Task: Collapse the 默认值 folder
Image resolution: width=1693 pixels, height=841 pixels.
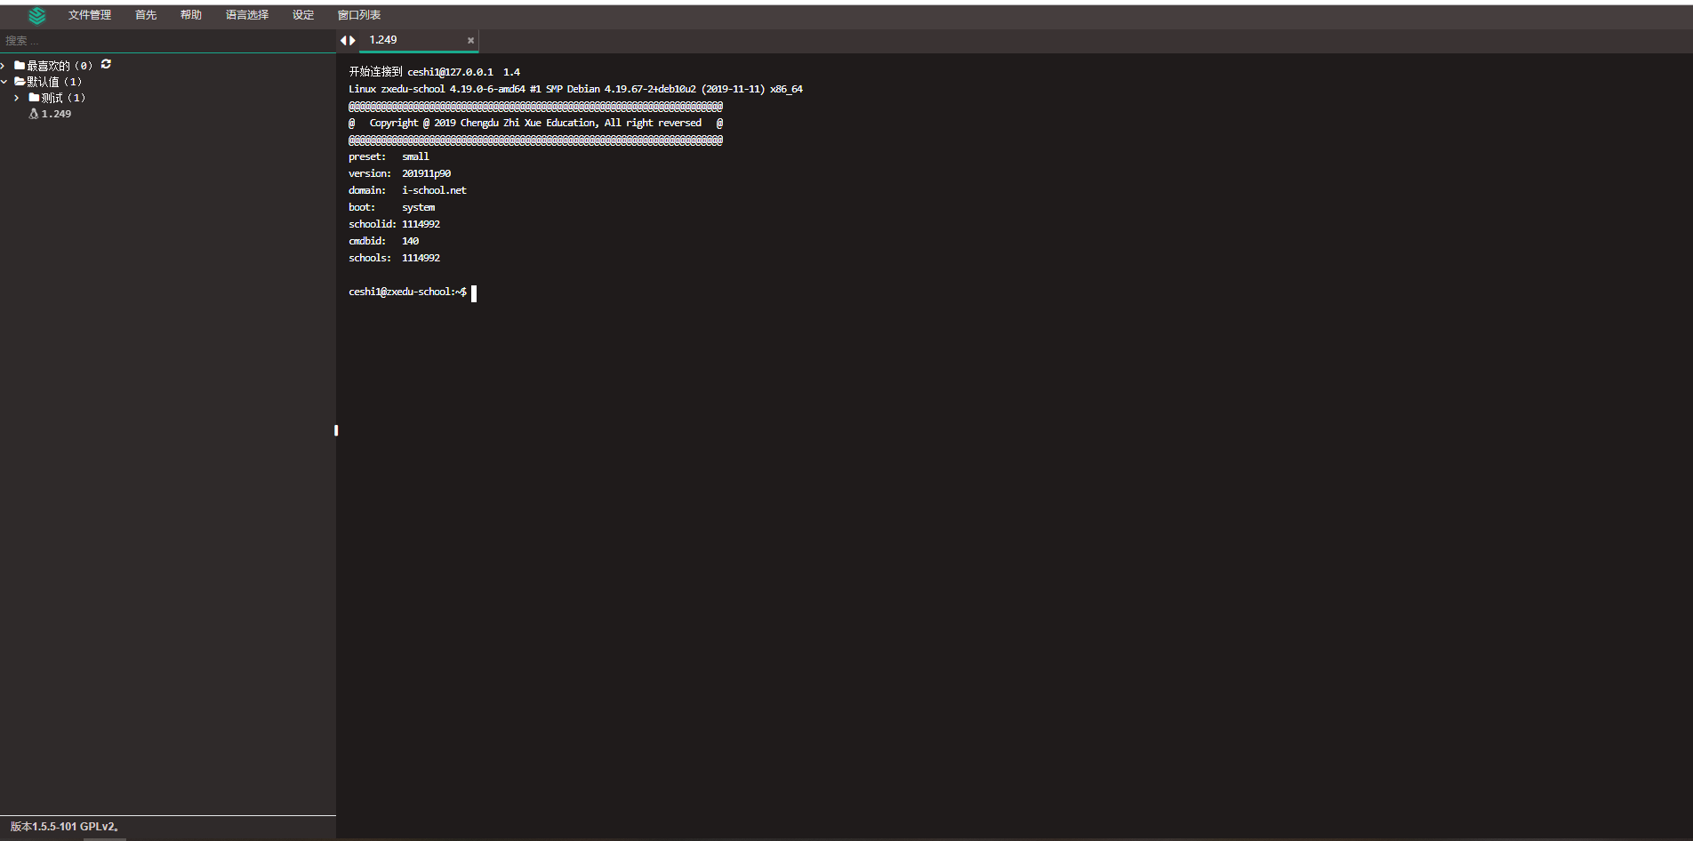Action: [x=4, y=82]
